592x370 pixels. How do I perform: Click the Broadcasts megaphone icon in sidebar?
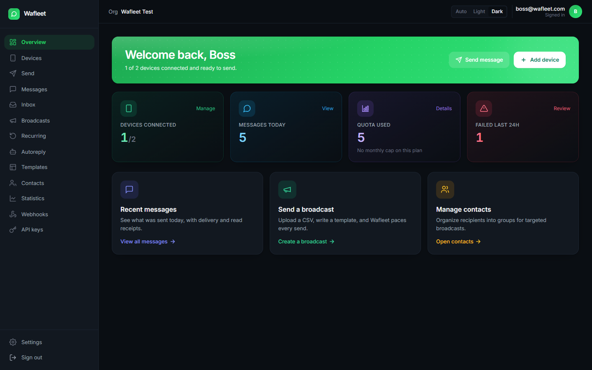click(x=13, y=120)
